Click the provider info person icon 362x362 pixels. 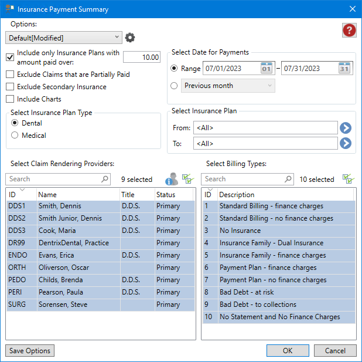(171, 180)
